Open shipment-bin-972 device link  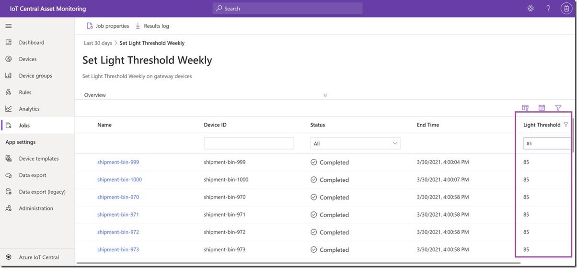point(118,232)
